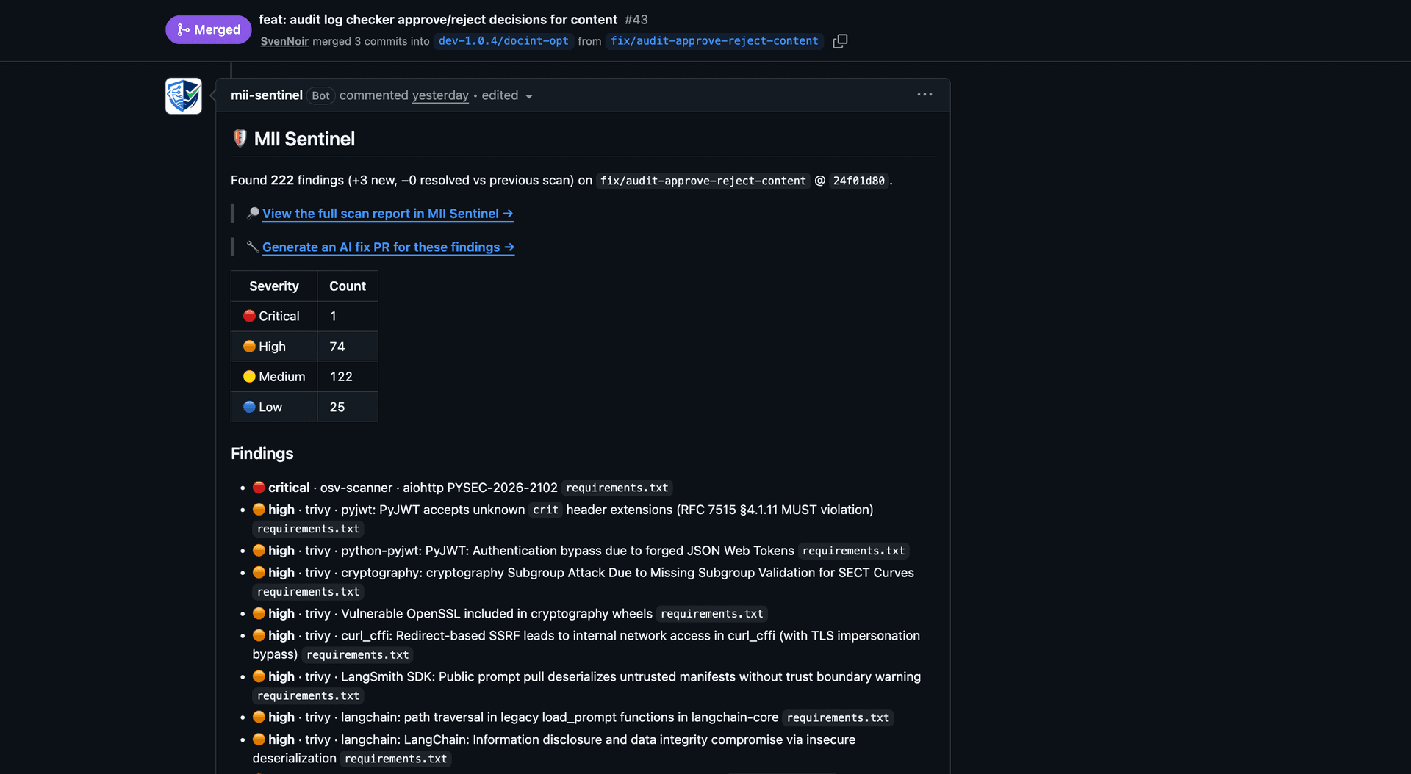Click the 'yesterday' comment timestamp
1411x774 pixels.
tap(440, 95)
